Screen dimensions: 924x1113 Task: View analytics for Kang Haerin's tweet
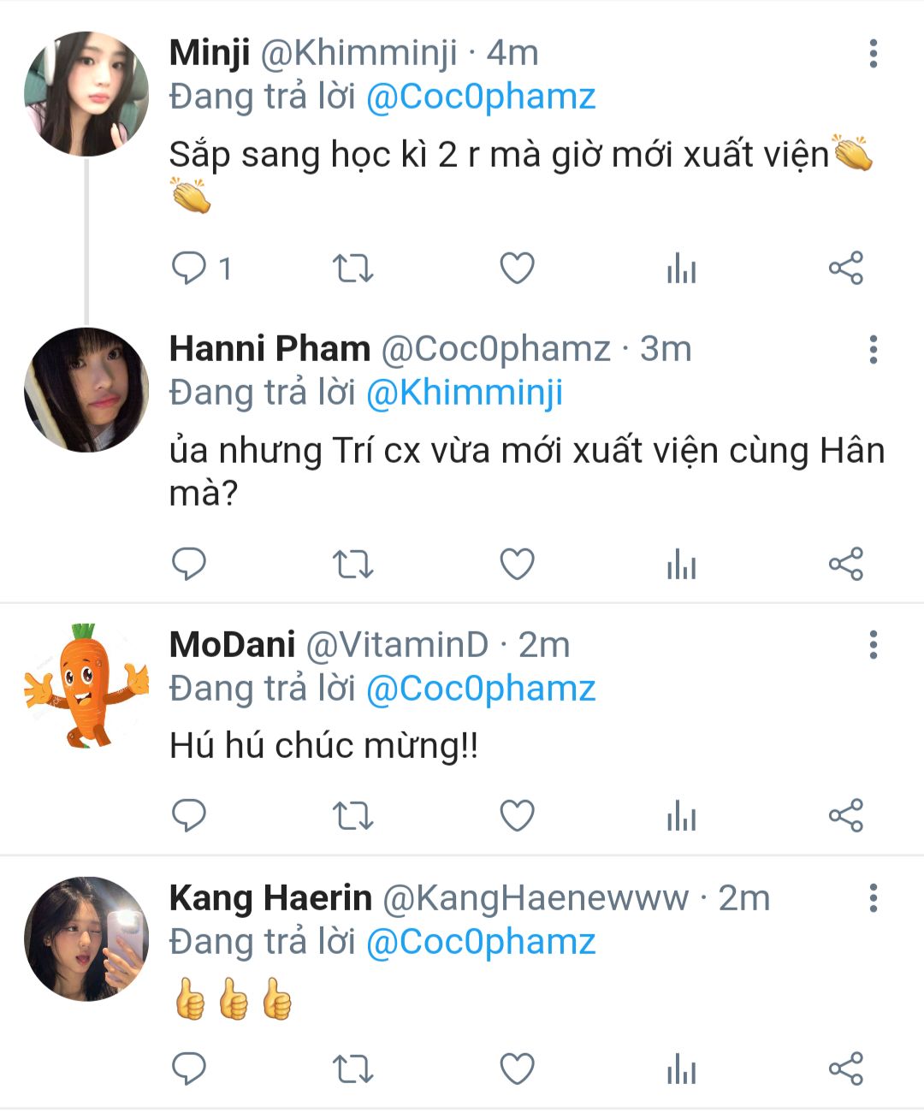coord(681,1069)
